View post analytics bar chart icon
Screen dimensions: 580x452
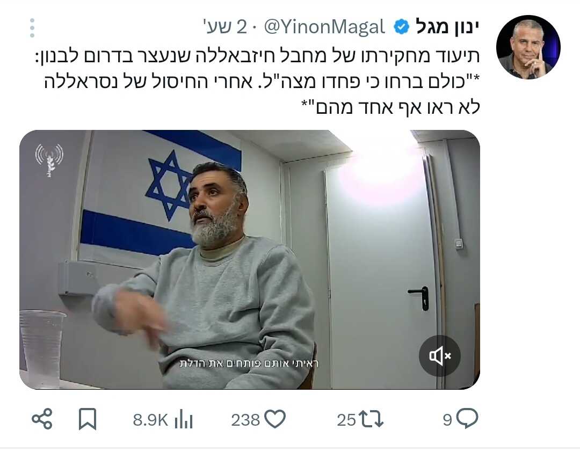click(x=184, y=419)
